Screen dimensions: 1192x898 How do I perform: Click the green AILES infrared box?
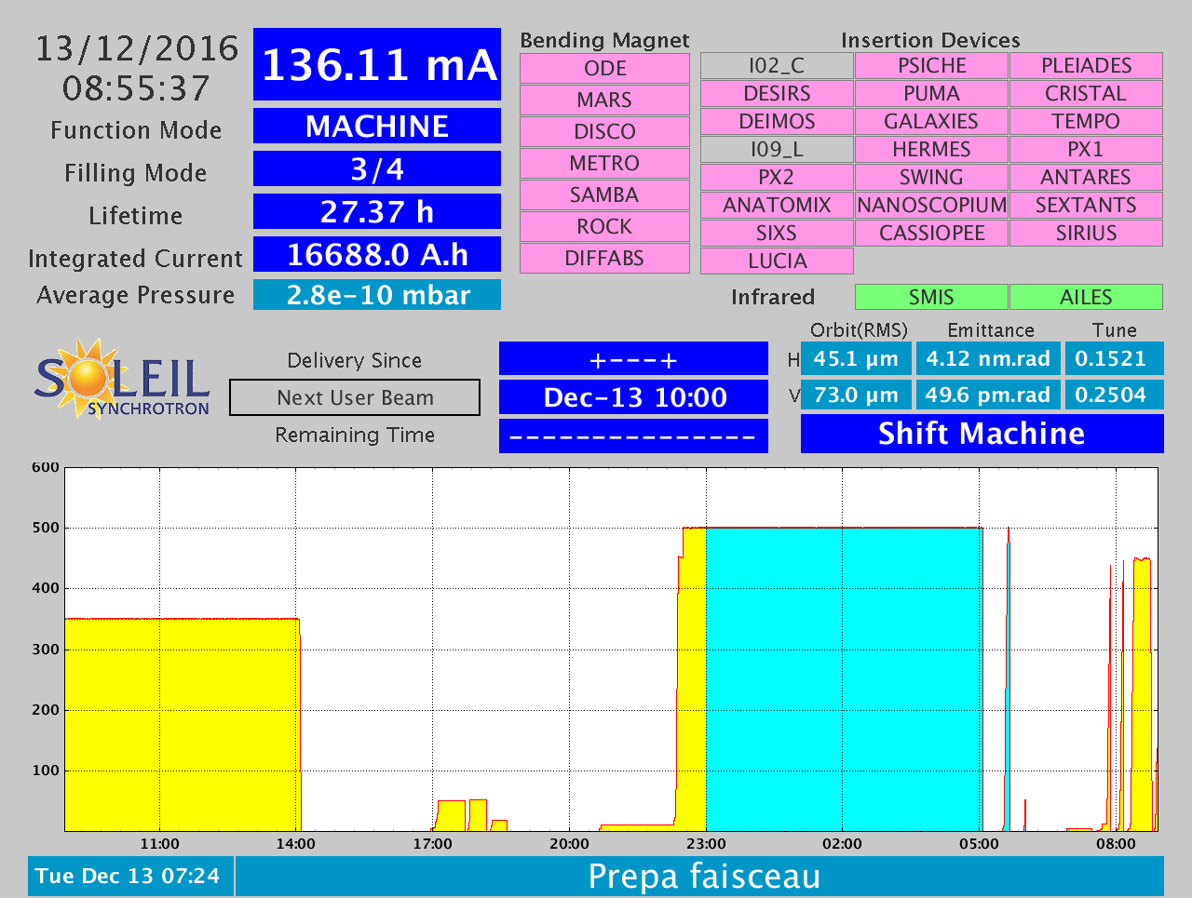[1086, 297]
